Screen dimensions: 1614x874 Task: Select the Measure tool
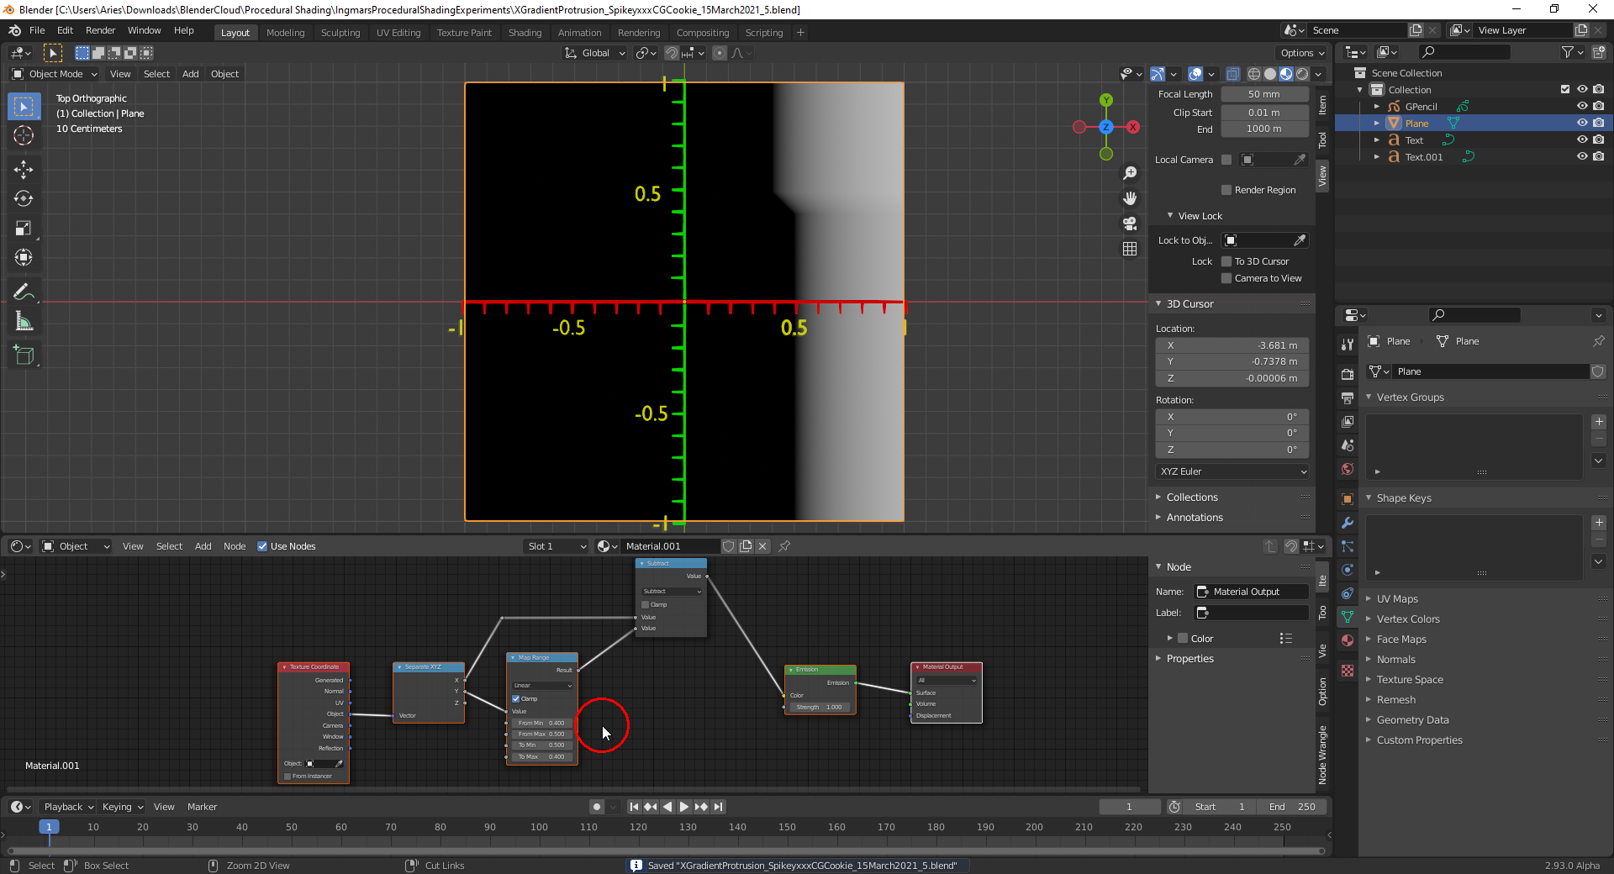pyautogui.click(x=24, y=322)
